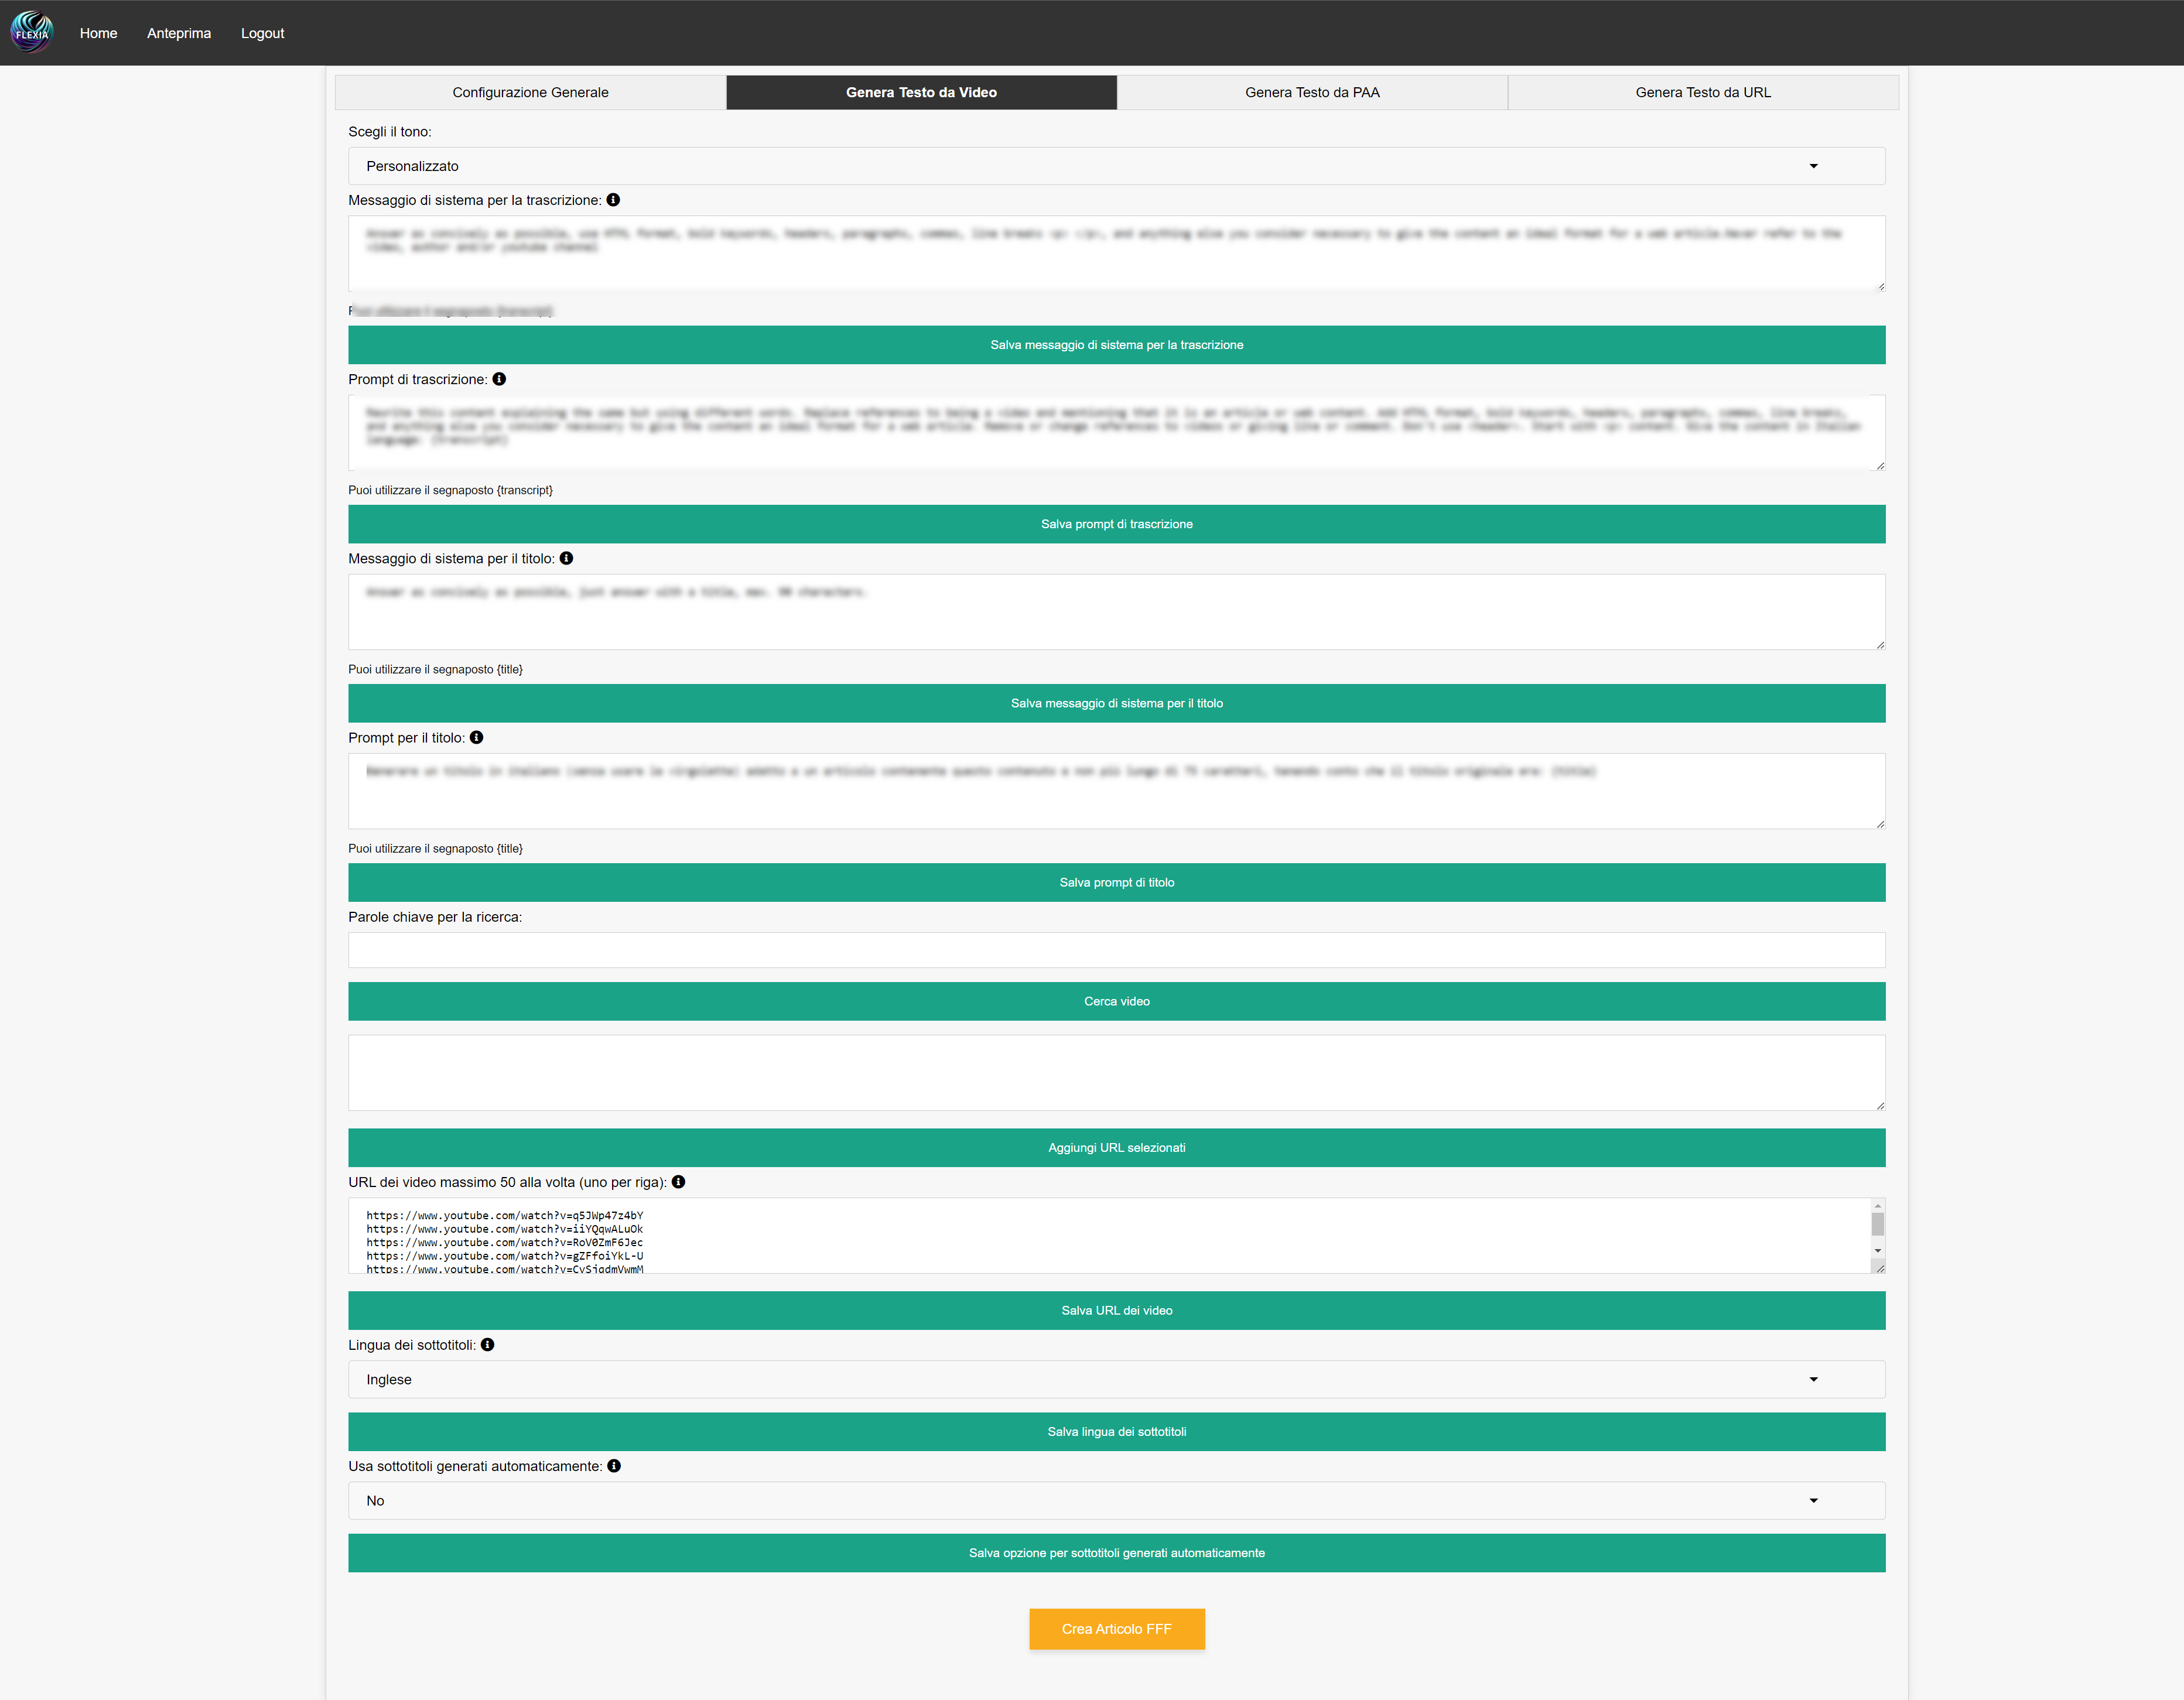
Task: Click info icon beside Prompt di trascrizione
Action: 499,379
